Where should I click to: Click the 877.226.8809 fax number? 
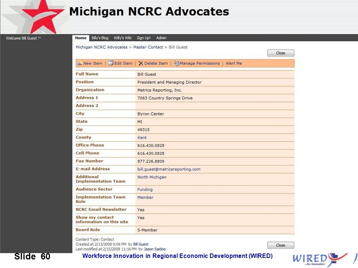click(151, 161)
